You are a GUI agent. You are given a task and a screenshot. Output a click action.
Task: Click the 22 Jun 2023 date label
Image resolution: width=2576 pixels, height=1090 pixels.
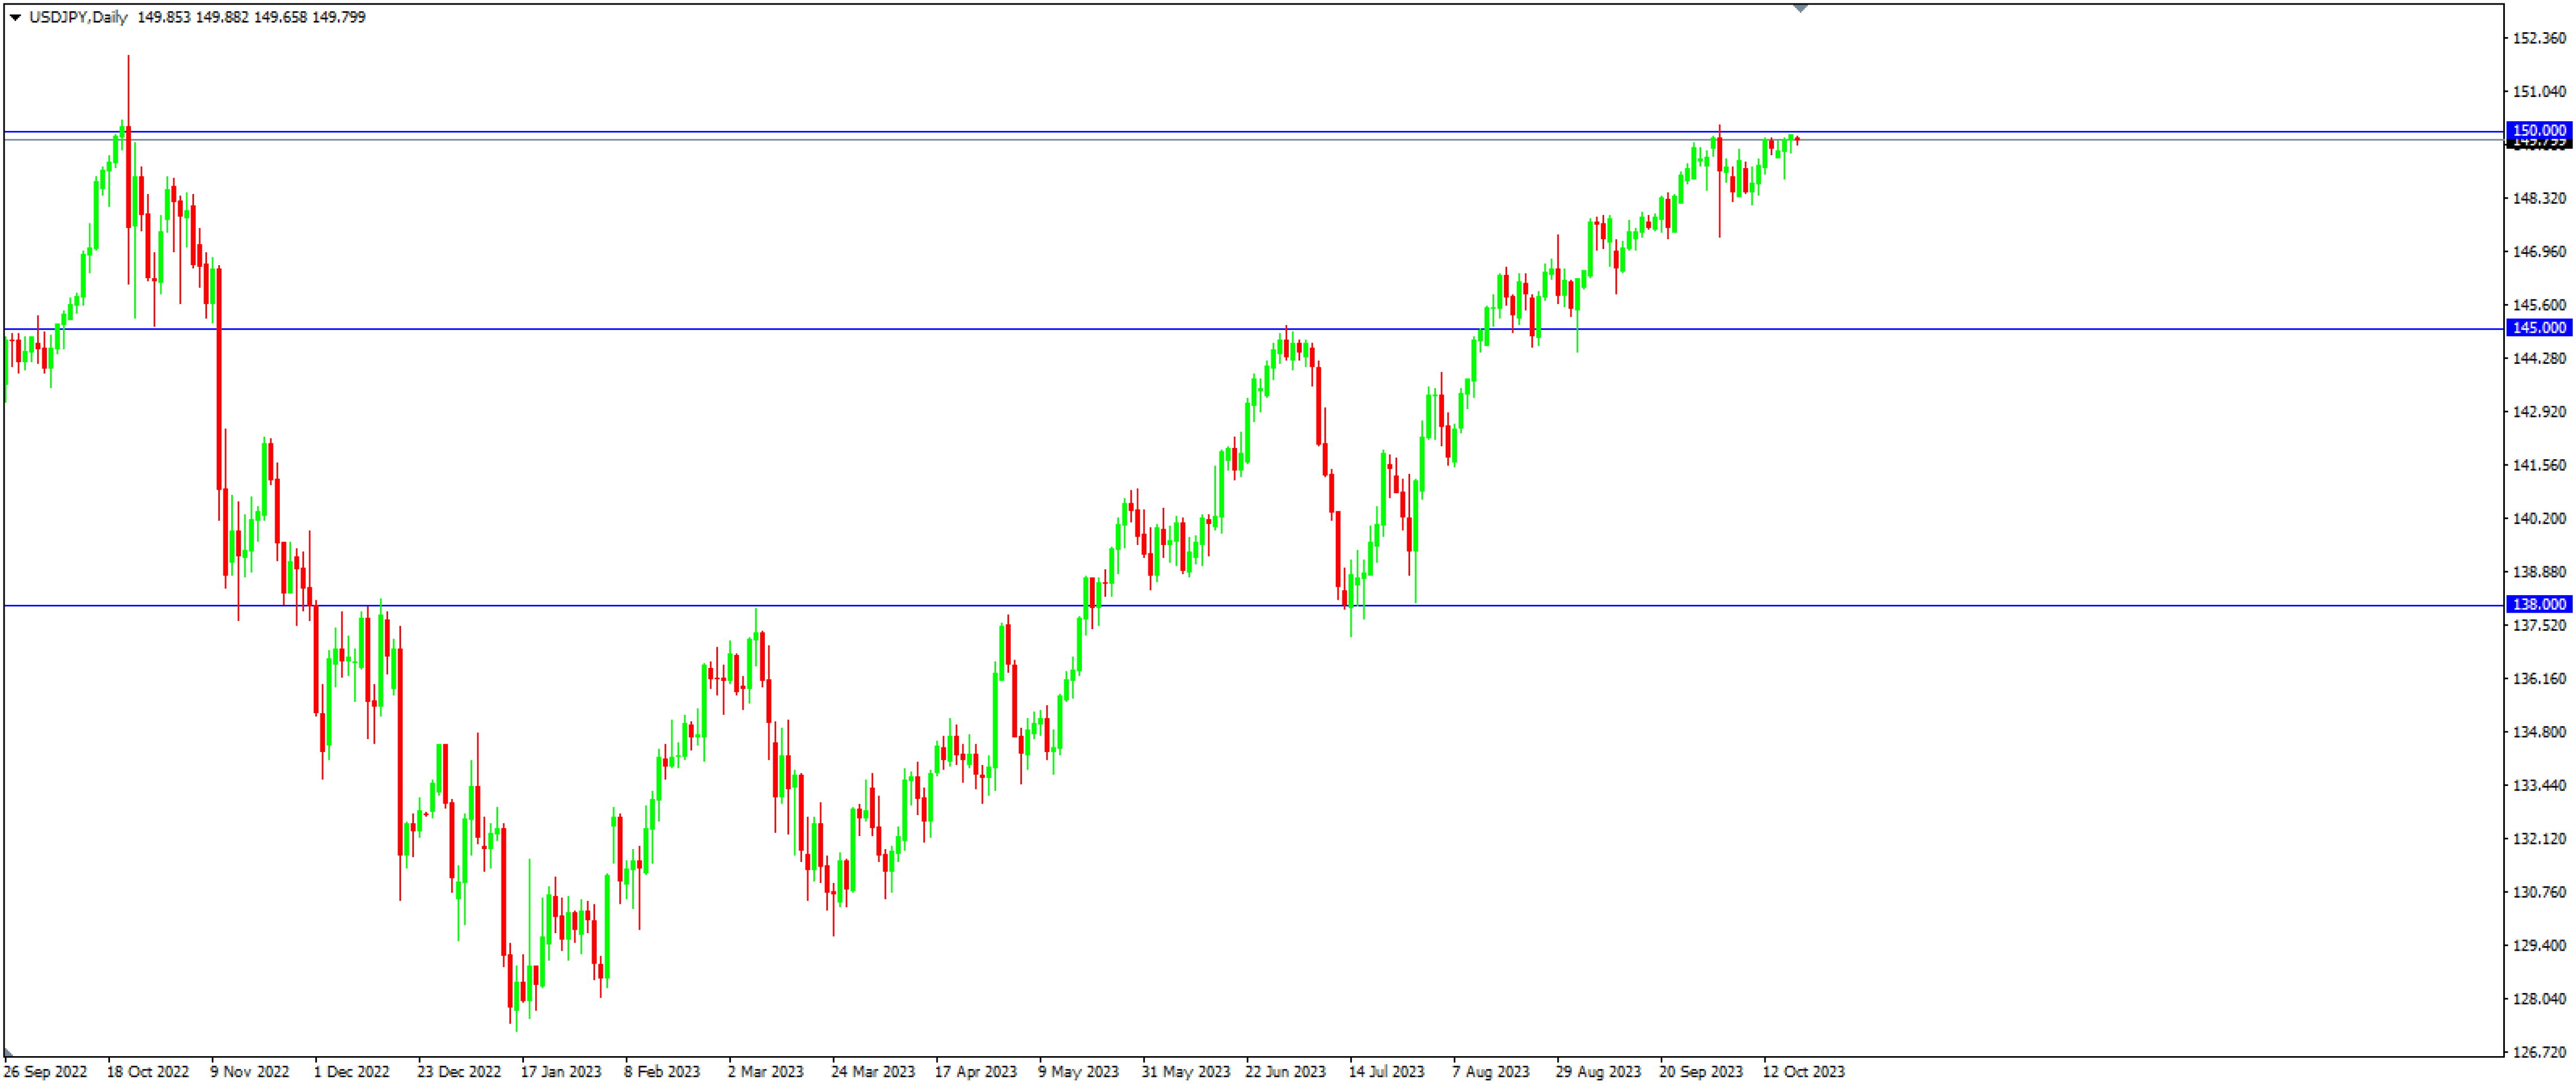tap(1285, 1072)
